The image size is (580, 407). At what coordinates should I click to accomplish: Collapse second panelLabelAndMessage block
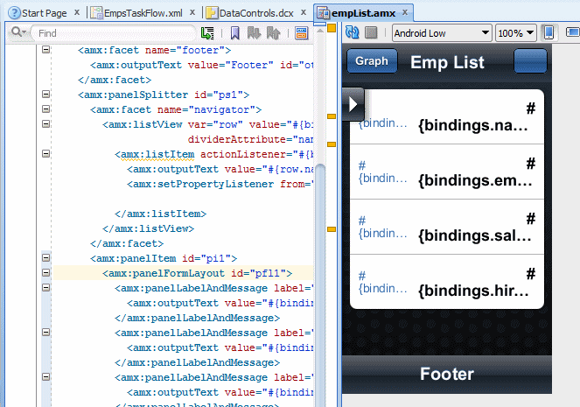coord(45,333)
